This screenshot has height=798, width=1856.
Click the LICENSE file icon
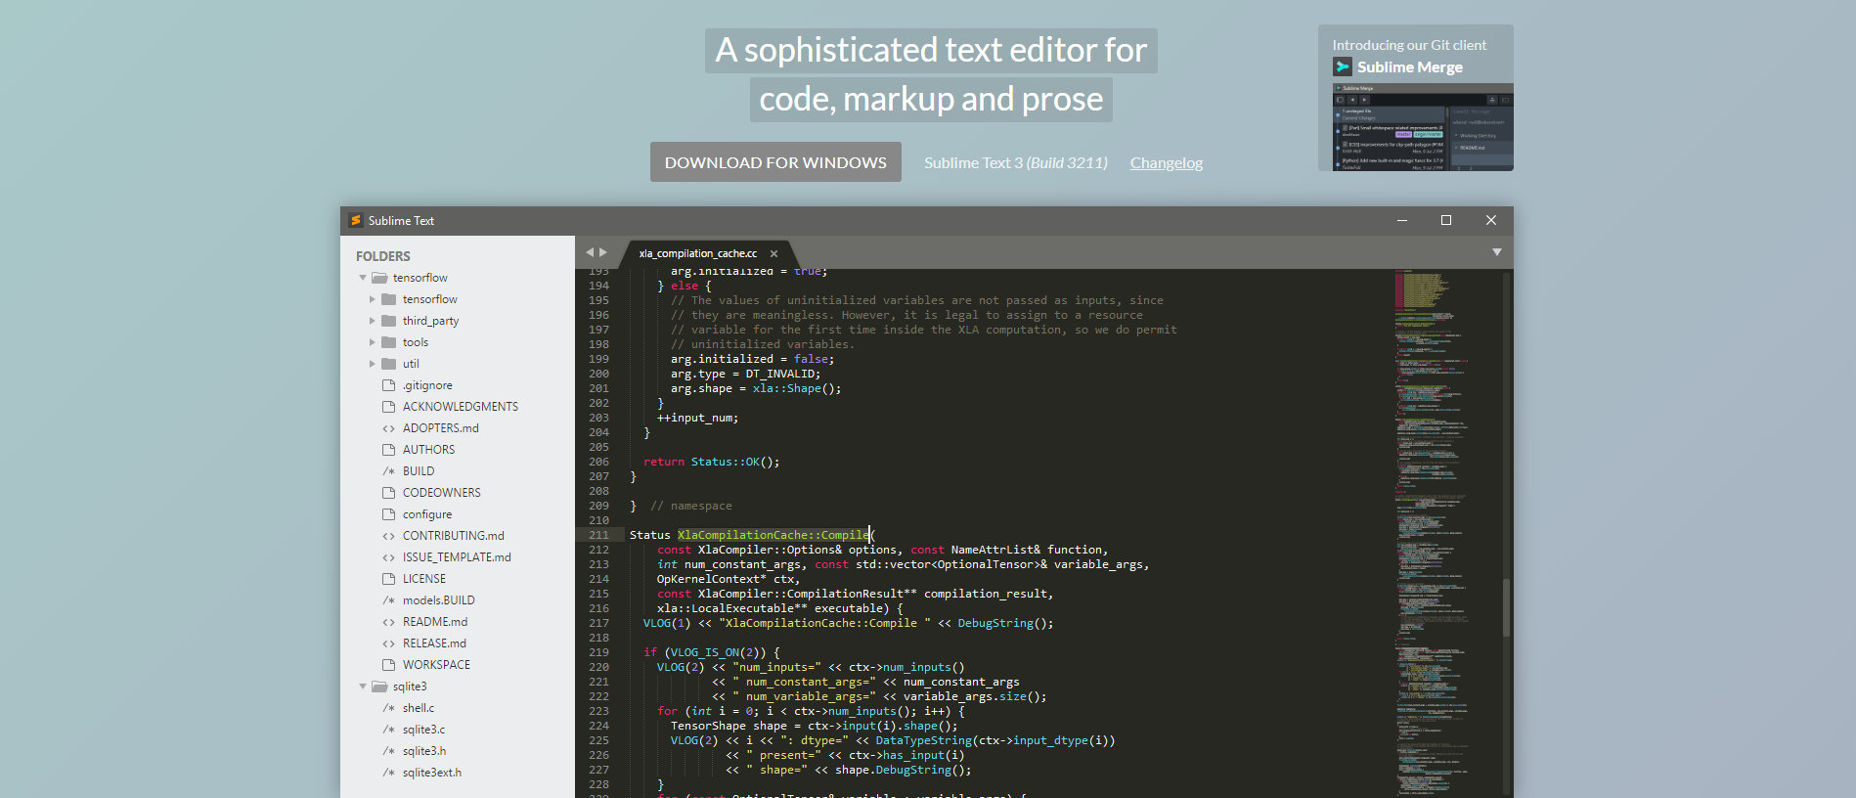(x=388, y=579)
